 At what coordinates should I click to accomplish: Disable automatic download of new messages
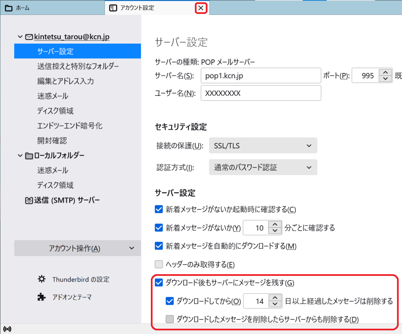click(159, 246)
